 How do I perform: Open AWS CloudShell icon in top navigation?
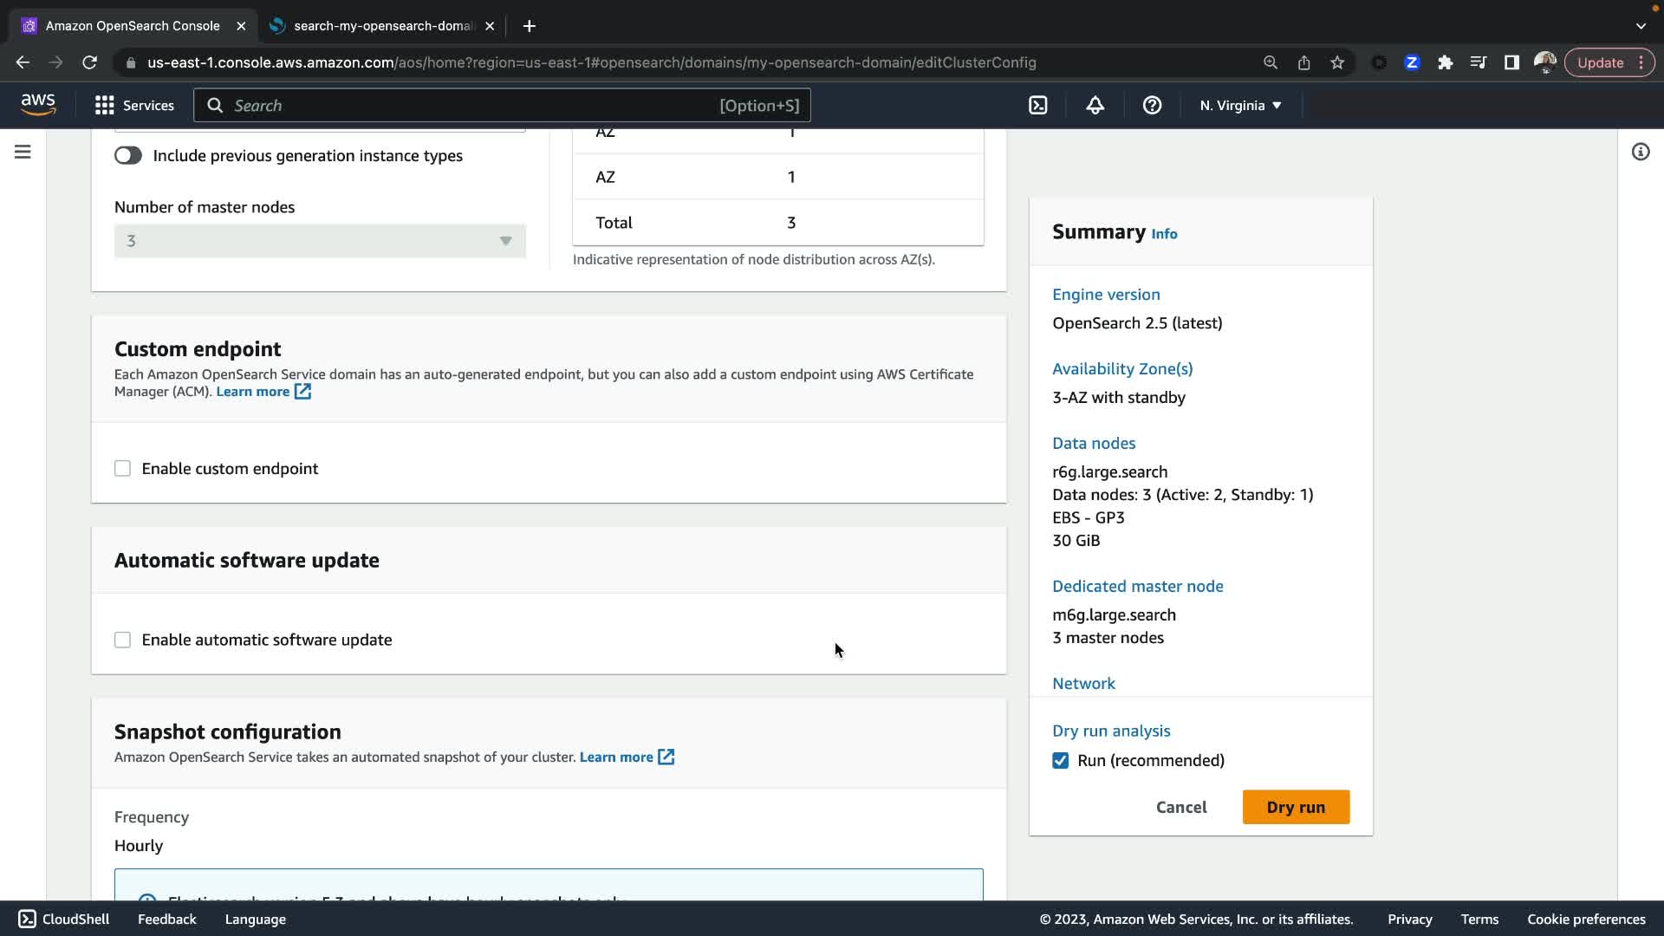point(1037,105)
